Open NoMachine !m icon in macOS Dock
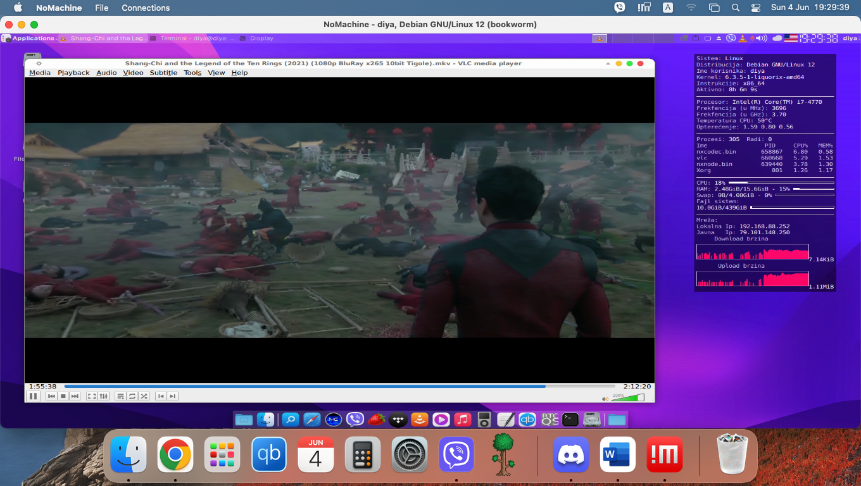Viewport: 861px width, 486px height. pyautogui.click(x=665, y=454)
